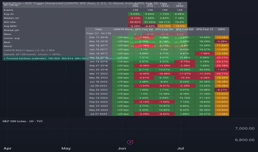Click the 7,000.00 price scale label
This screenshot has height=152, width=258.
point(245,128)
